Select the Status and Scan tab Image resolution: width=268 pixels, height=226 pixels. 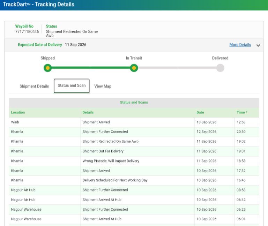(x=72, y=86)
